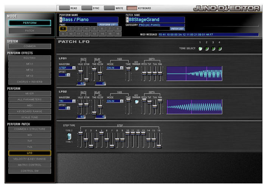Click LFO1 rate value slider

click(x=81, y=72)
